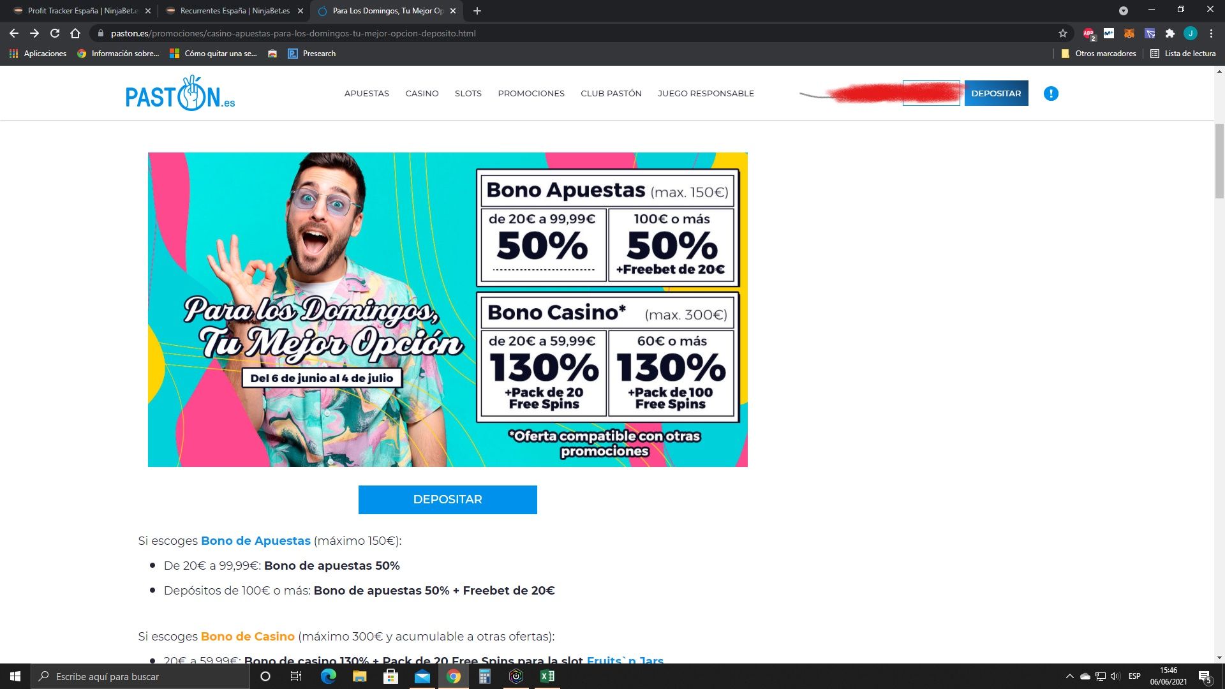Click the Bono de Apuestas link text
This screenshot has height=689, width=1225.
coord(256,541)
